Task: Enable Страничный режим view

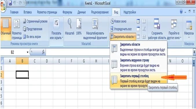Action: [x=35, y=21]
